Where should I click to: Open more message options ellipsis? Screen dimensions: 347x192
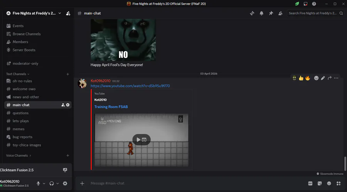pyautogui.click(x=336, y=78)
